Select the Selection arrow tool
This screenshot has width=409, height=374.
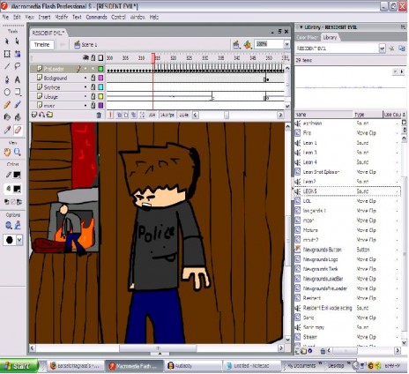[x=7, y=41]
